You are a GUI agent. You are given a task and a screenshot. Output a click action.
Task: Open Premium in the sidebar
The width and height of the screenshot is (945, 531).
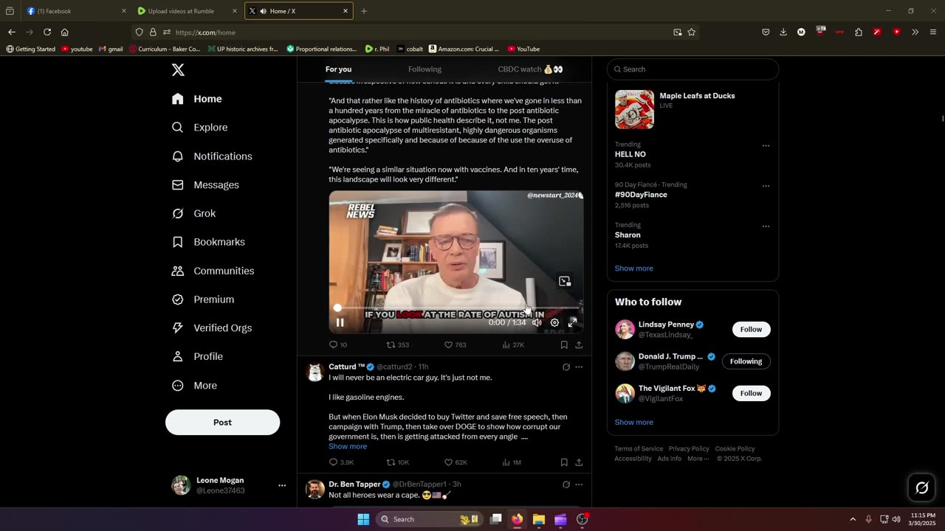pyautogui.click(x=203, y=299)
